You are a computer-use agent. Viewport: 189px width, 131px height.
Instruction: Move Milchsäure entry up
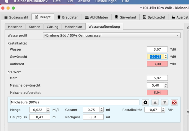tap(155, 102)
